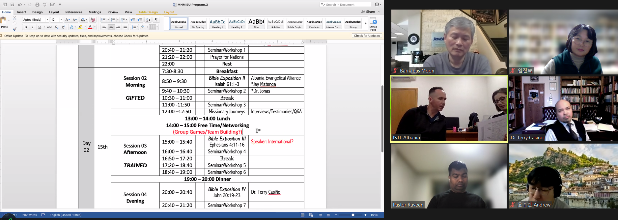
Task: Click the Share button
Action: 368,12
